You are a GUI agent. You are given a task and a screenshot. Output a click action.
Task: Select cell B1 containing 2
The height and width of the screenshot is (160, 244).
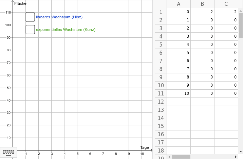(203, 12)
